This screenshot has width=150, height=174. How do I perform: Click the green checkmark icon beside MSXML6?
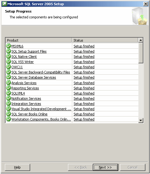click(x=9, y=46)
